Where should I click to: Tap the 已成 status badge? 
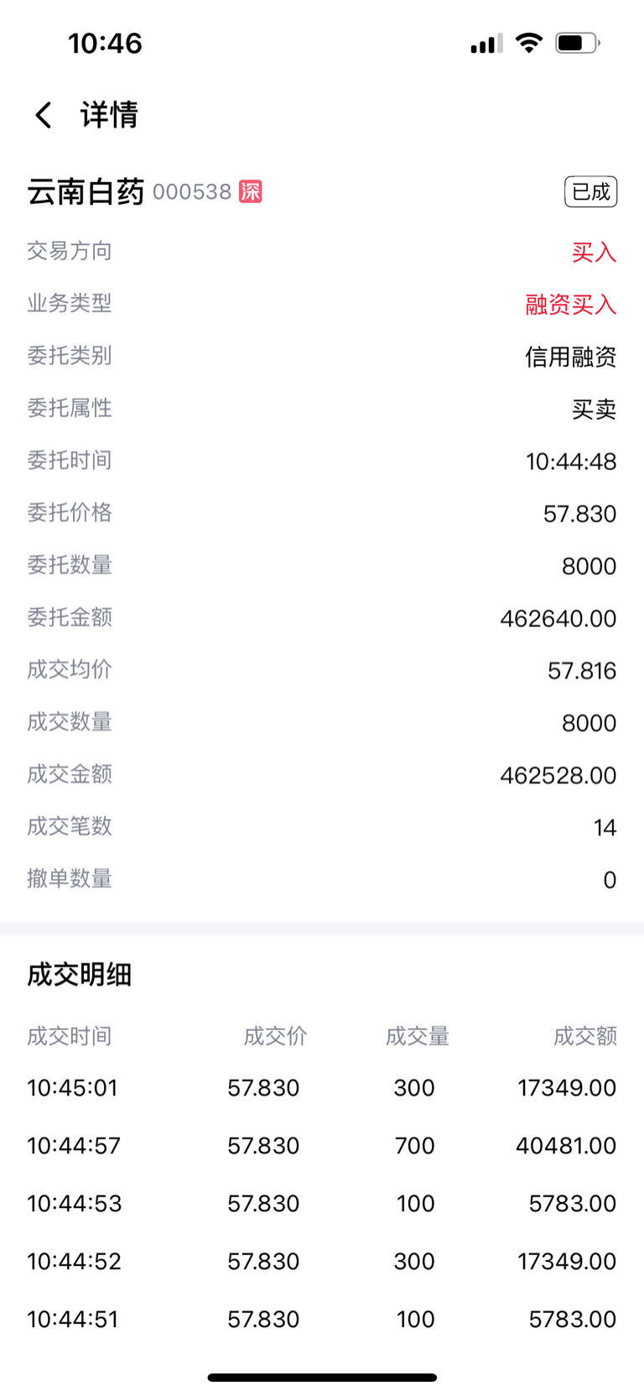click(591, 191)
